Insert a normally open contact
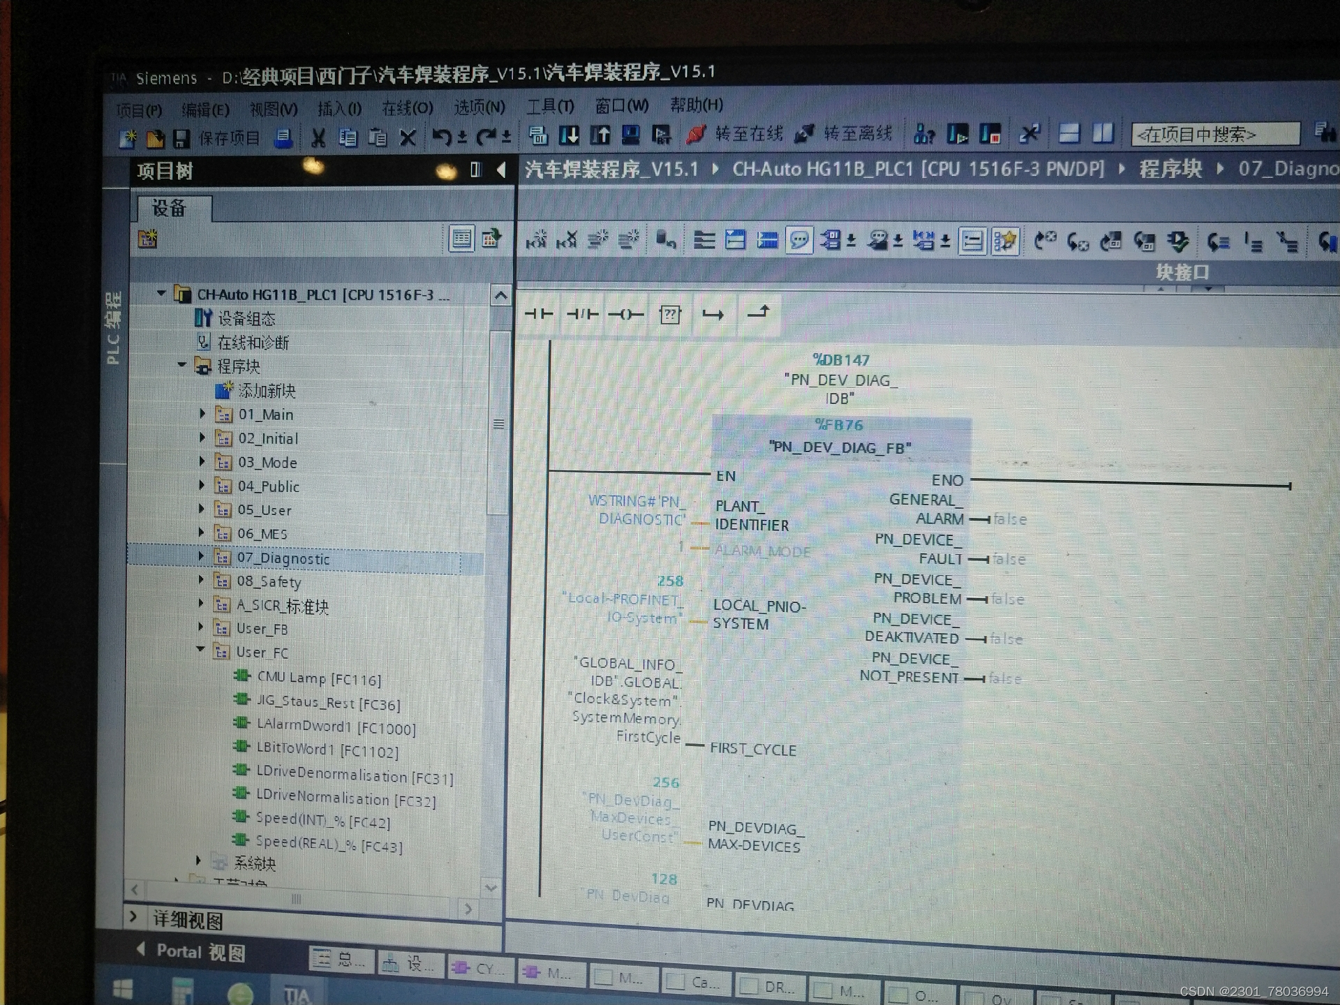The image size is (1340, 1005). [539, 314]
